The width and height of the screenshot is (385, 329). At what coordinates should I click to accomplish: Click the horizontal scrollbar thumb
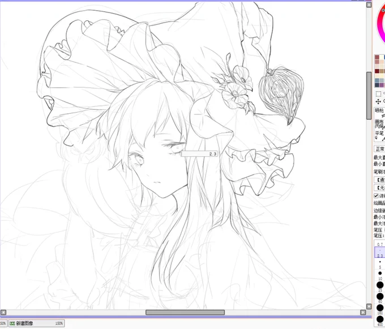click(185, 313)
